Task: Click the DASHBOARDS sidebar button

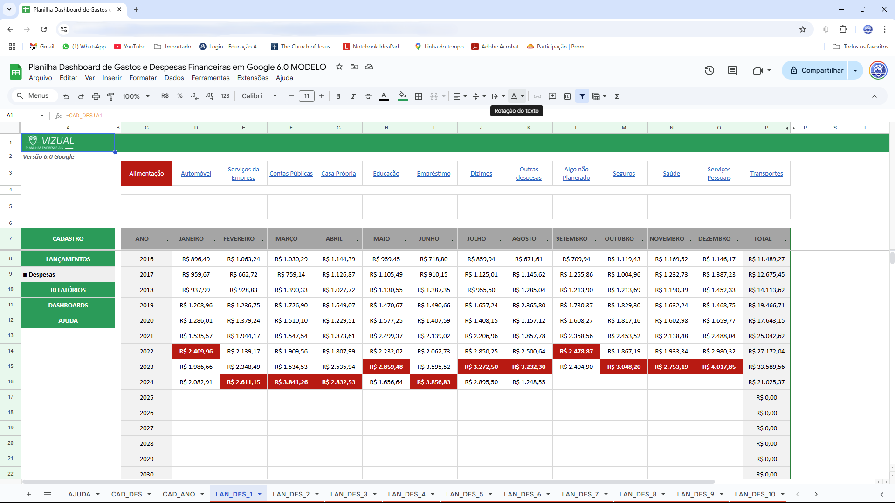Action: pos(68,306)
